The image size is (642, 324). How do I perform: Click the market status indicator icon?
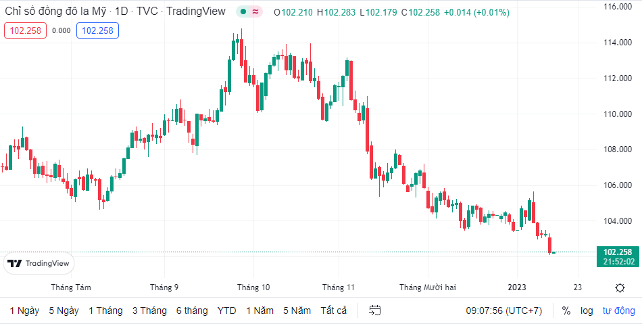pos(249,11)
